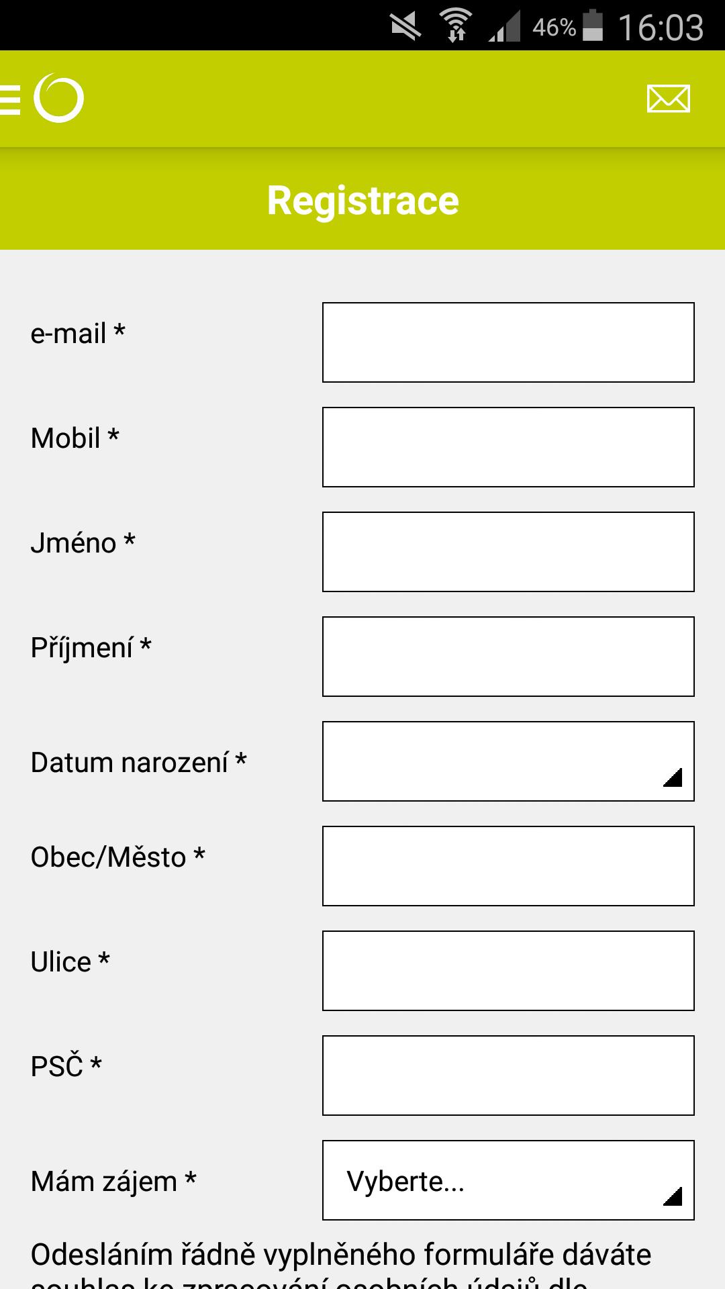Focus the Obec/Město text field
Image resolution: width=725 pixels, height=1289 pixels.
tap(508, 866)
